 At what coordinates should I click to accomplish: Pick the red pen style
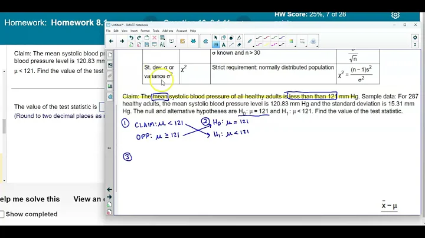coord(267,38)
